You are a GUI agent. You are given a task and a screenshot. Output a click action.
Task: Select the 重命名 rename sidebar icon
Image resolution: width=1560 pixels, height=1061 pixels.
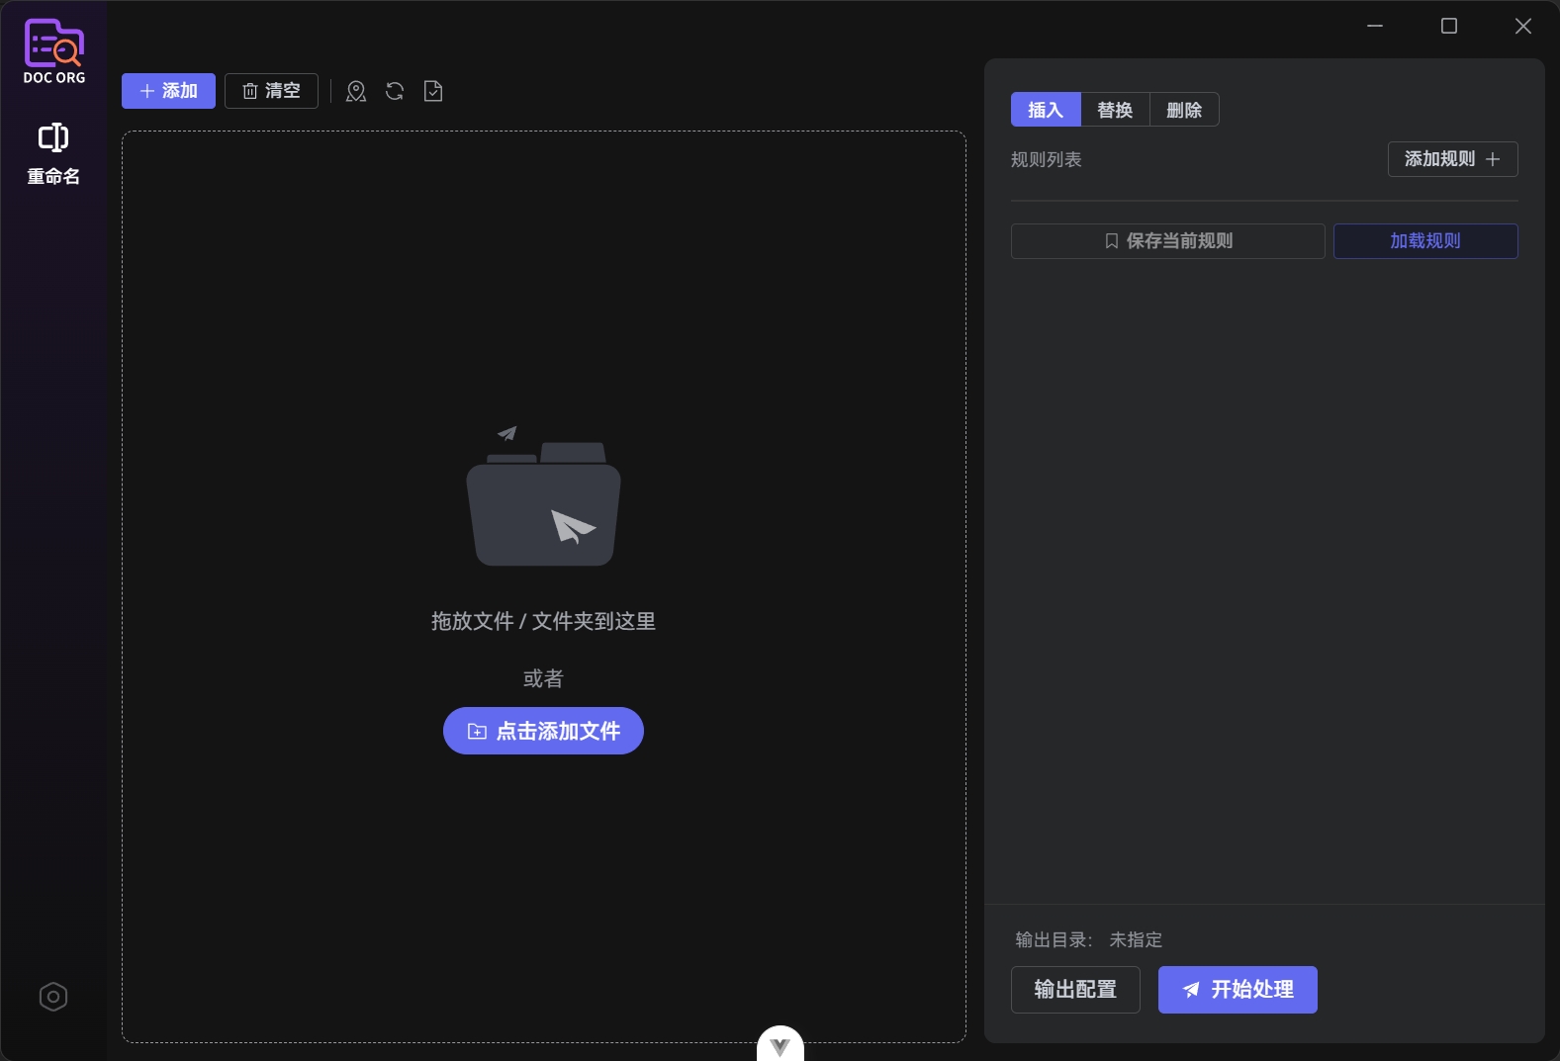pyautogui.click(x=53, y=154)
